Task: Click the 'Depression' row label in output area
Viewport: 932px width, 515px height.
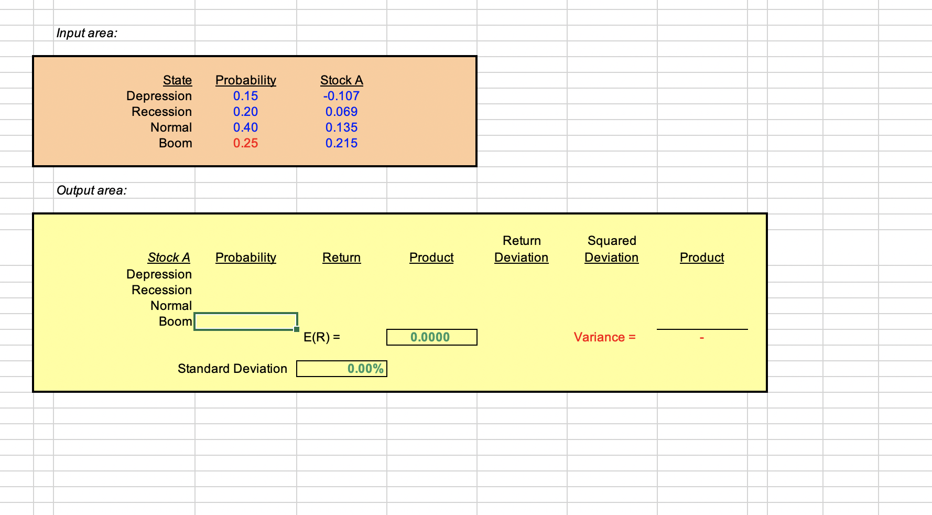Action: pyautogui.click(x=159, y=274)
